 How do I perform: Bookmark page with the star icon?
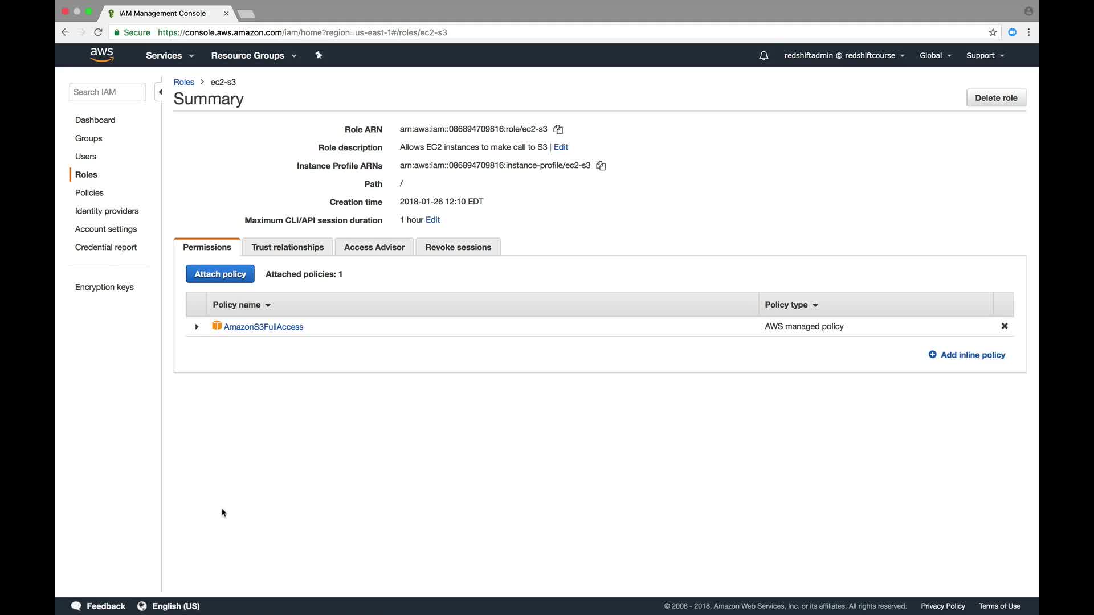coord(993,32)
